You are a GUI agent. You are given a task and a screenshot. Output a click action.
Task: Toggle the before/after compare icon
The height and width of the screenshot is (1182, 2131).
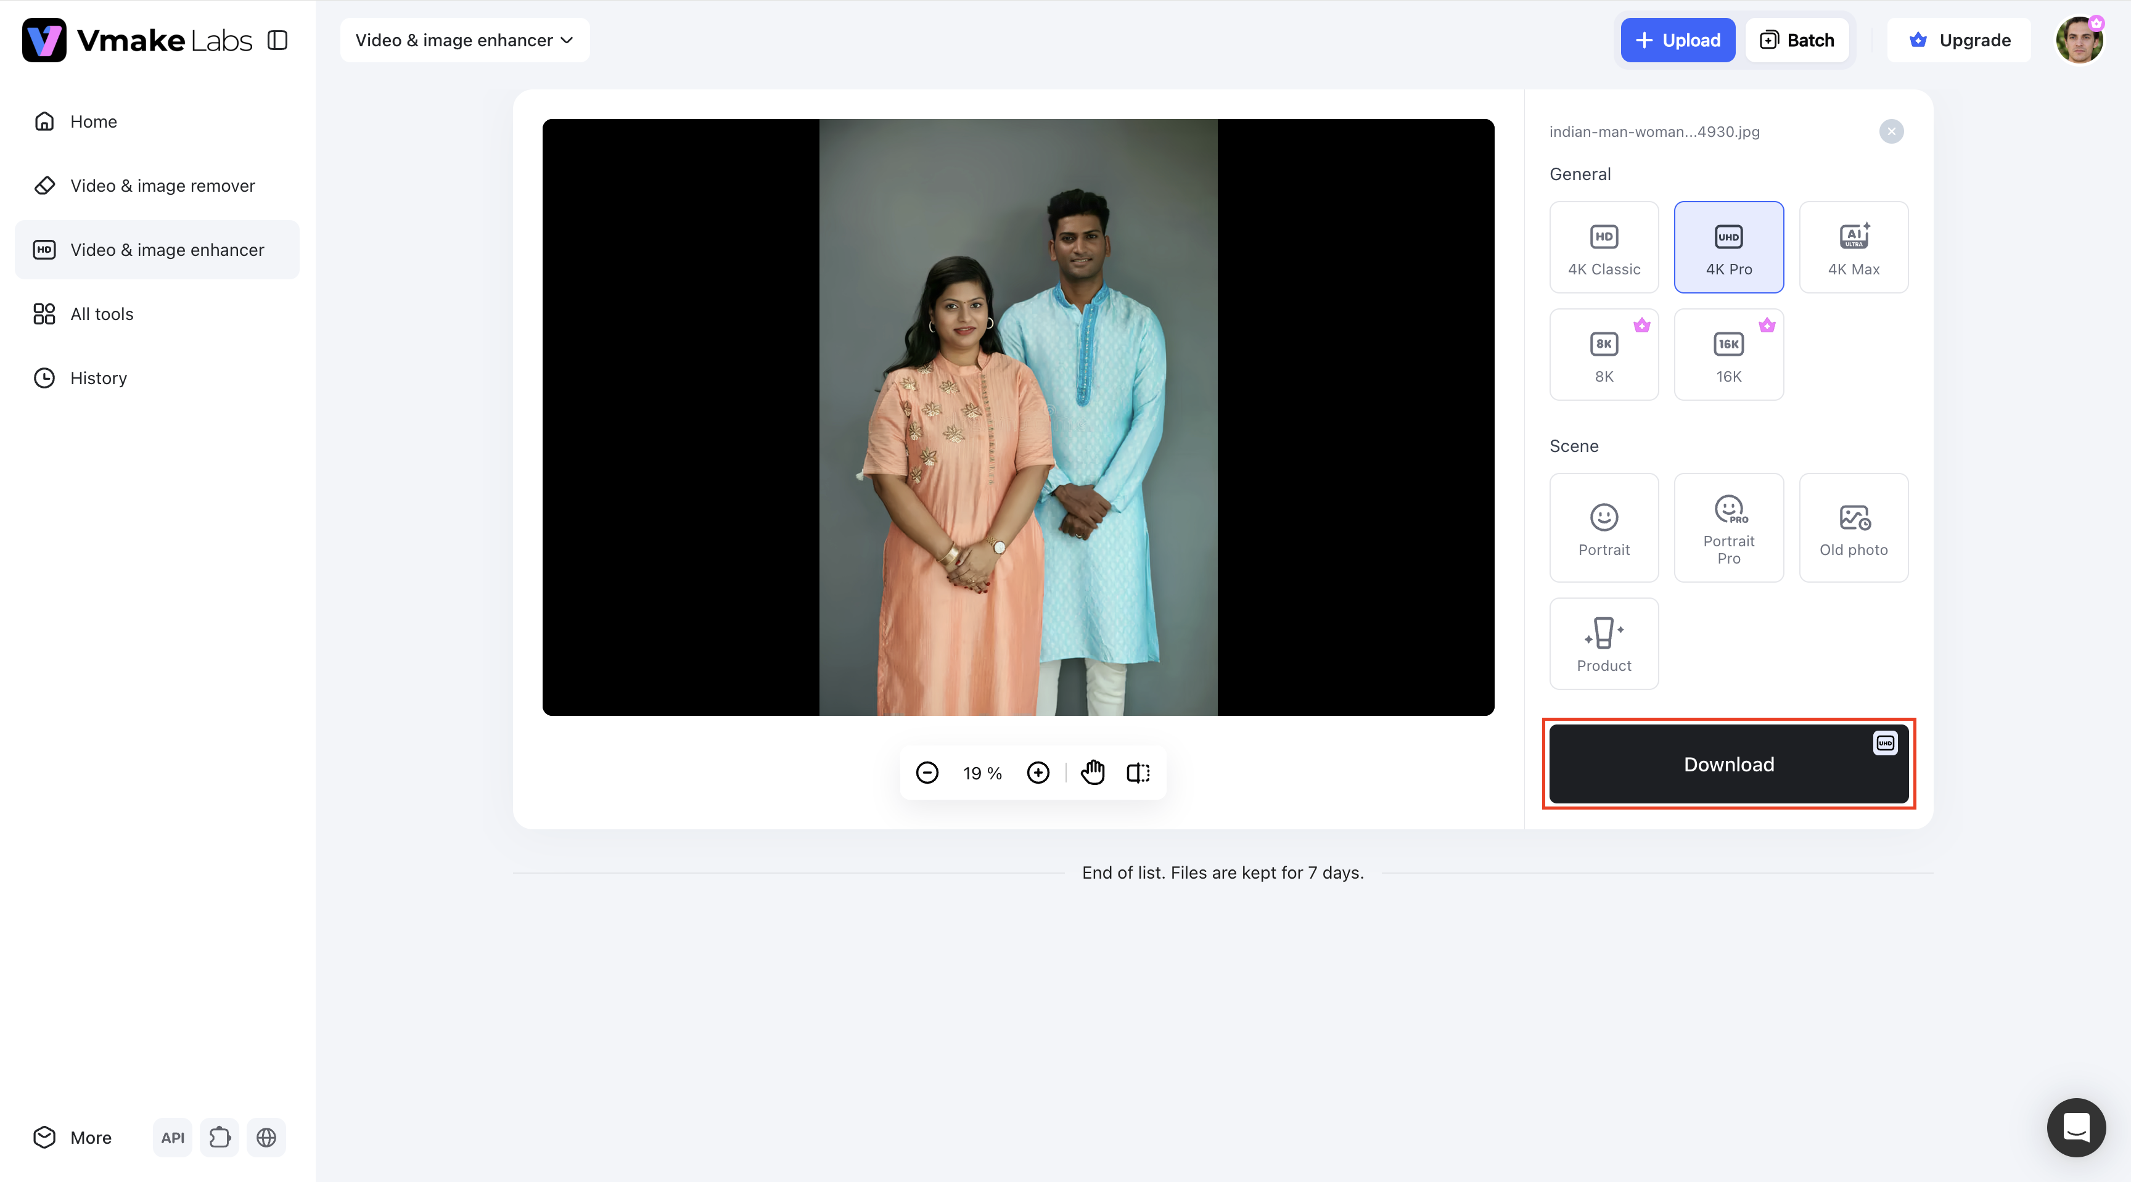pyautogui.click(x=1138, y=773)
